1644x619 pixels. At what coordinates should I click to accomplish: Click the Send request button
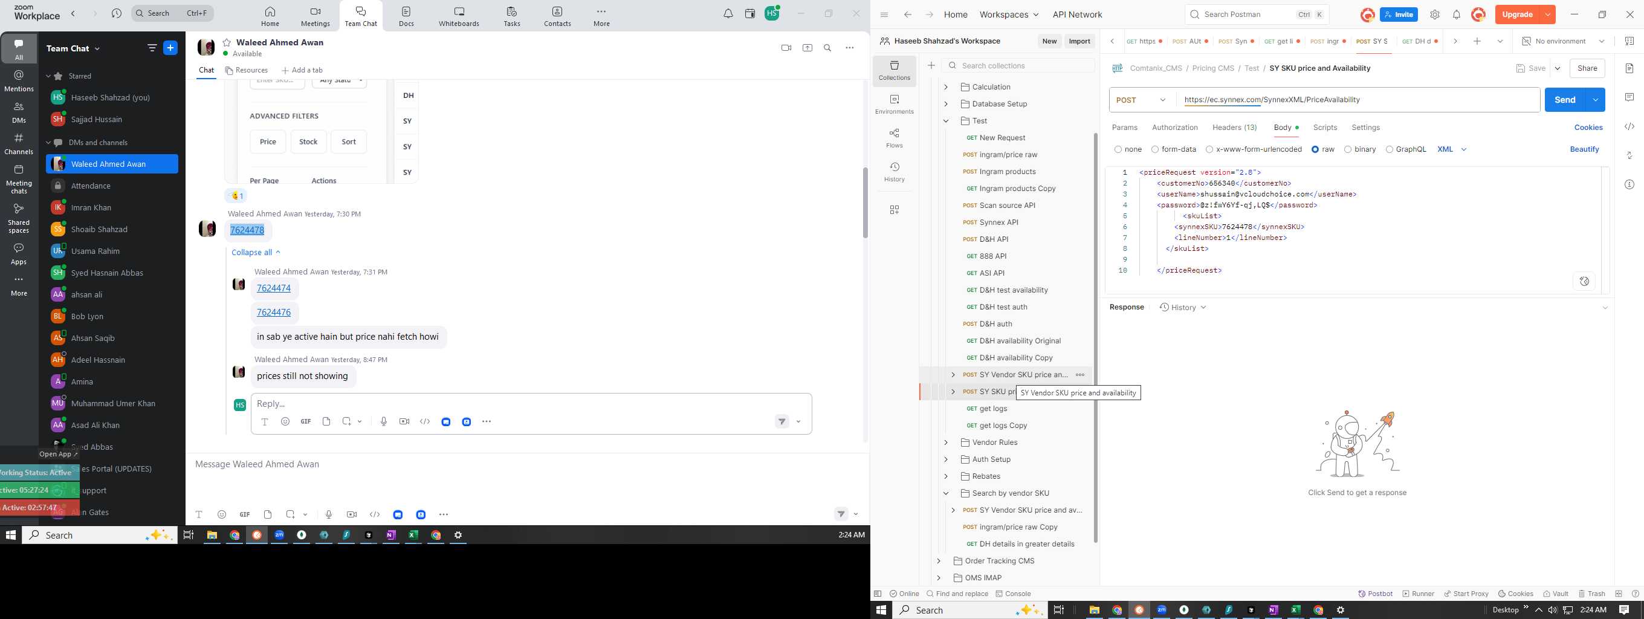[1565, 100]
